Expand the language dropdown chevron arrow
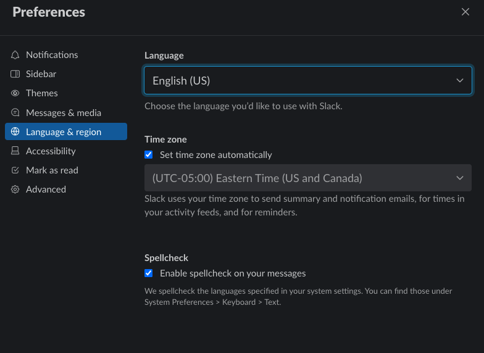The image size is (484, 353). point(459,80)
